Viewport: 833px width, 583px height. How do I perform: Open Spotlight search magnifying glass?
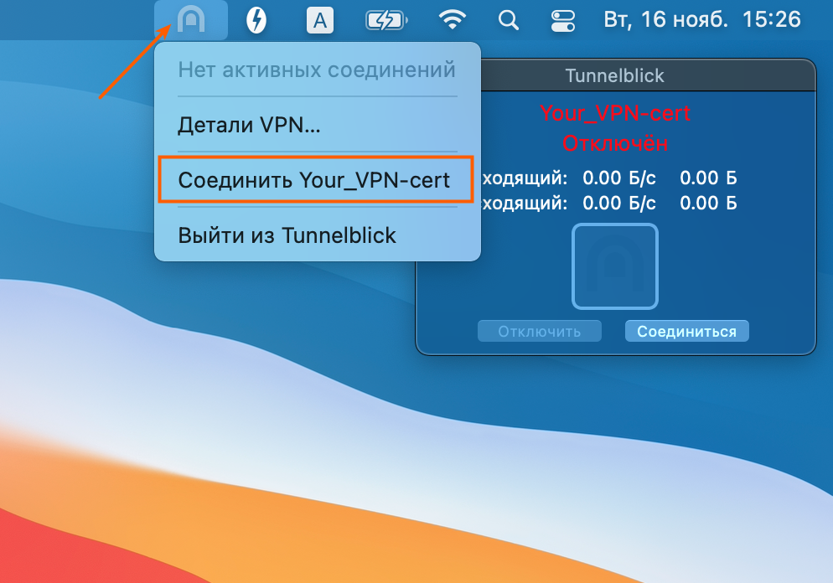pyautogui.click(x=508, y=20)
